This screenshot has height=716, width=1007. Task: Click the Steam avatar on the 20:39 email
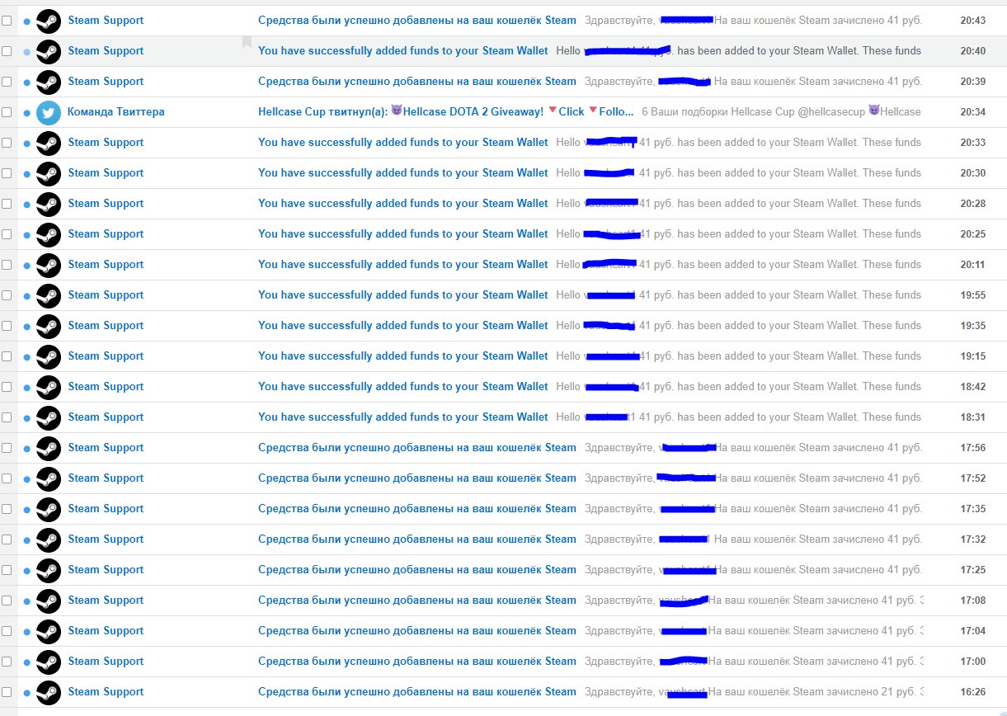coord(49,82)
